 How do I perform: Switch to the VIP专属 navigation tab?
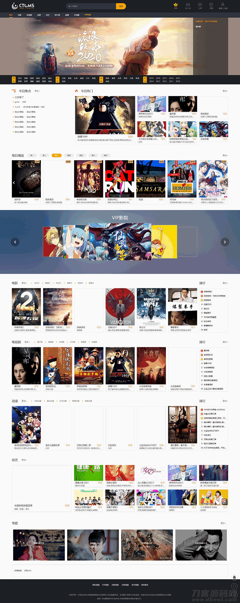pyautogui.click(x=87, y=15)
